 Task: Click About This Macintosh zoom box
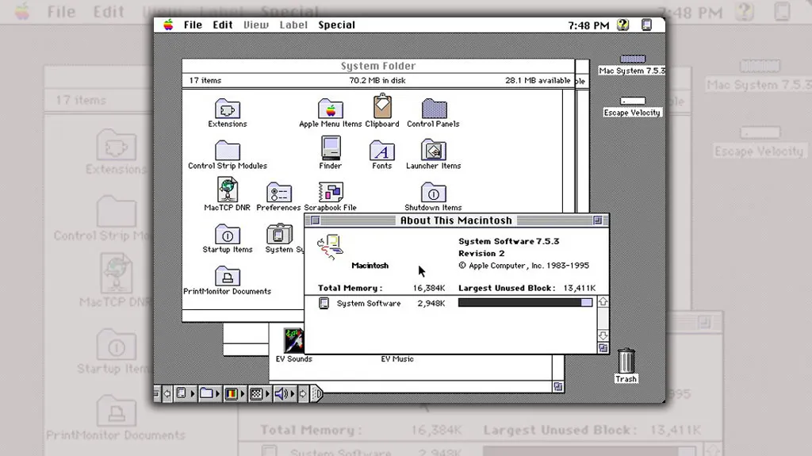coord(597,220)
